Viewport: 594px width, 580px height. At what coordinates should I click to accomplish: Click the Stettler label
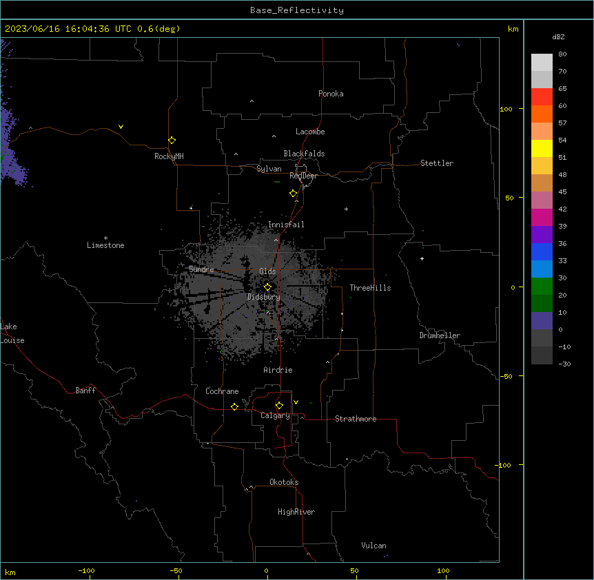click(437, 163)
